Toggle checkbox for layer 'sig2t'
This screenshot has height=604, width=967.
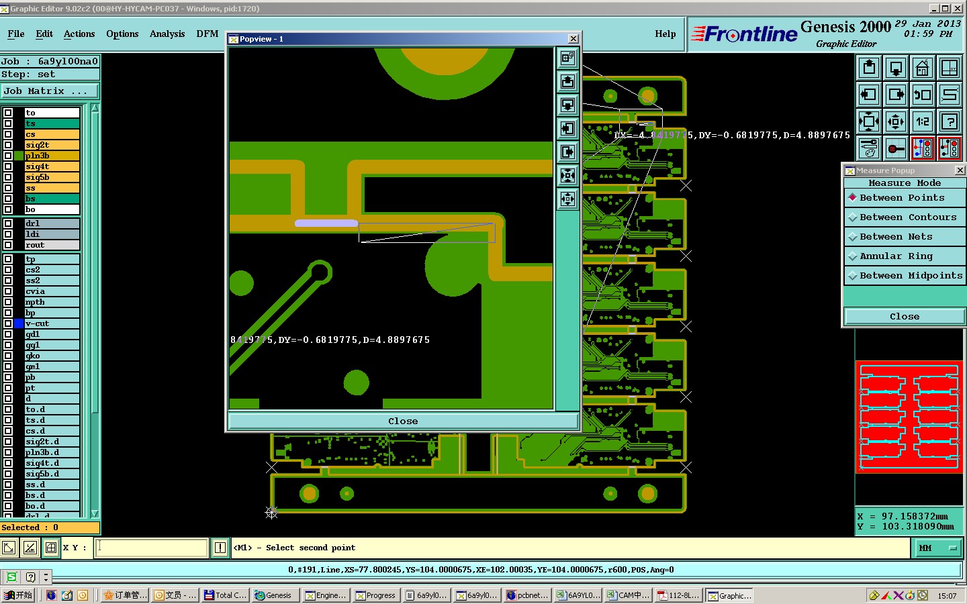[8, 145]
